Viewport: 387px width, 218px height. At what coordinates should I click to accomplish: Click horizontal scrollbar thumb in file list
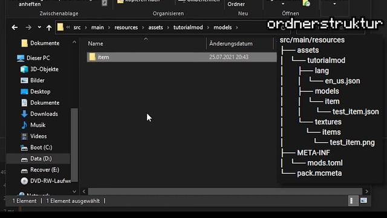(225, 191)
